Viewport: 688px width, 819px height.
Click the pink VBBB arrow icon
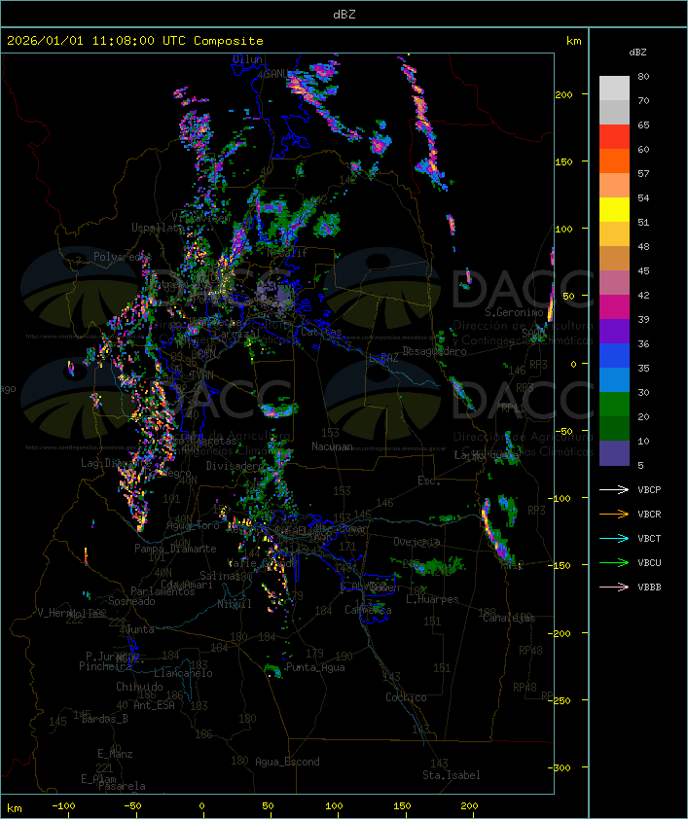[614, 588]
